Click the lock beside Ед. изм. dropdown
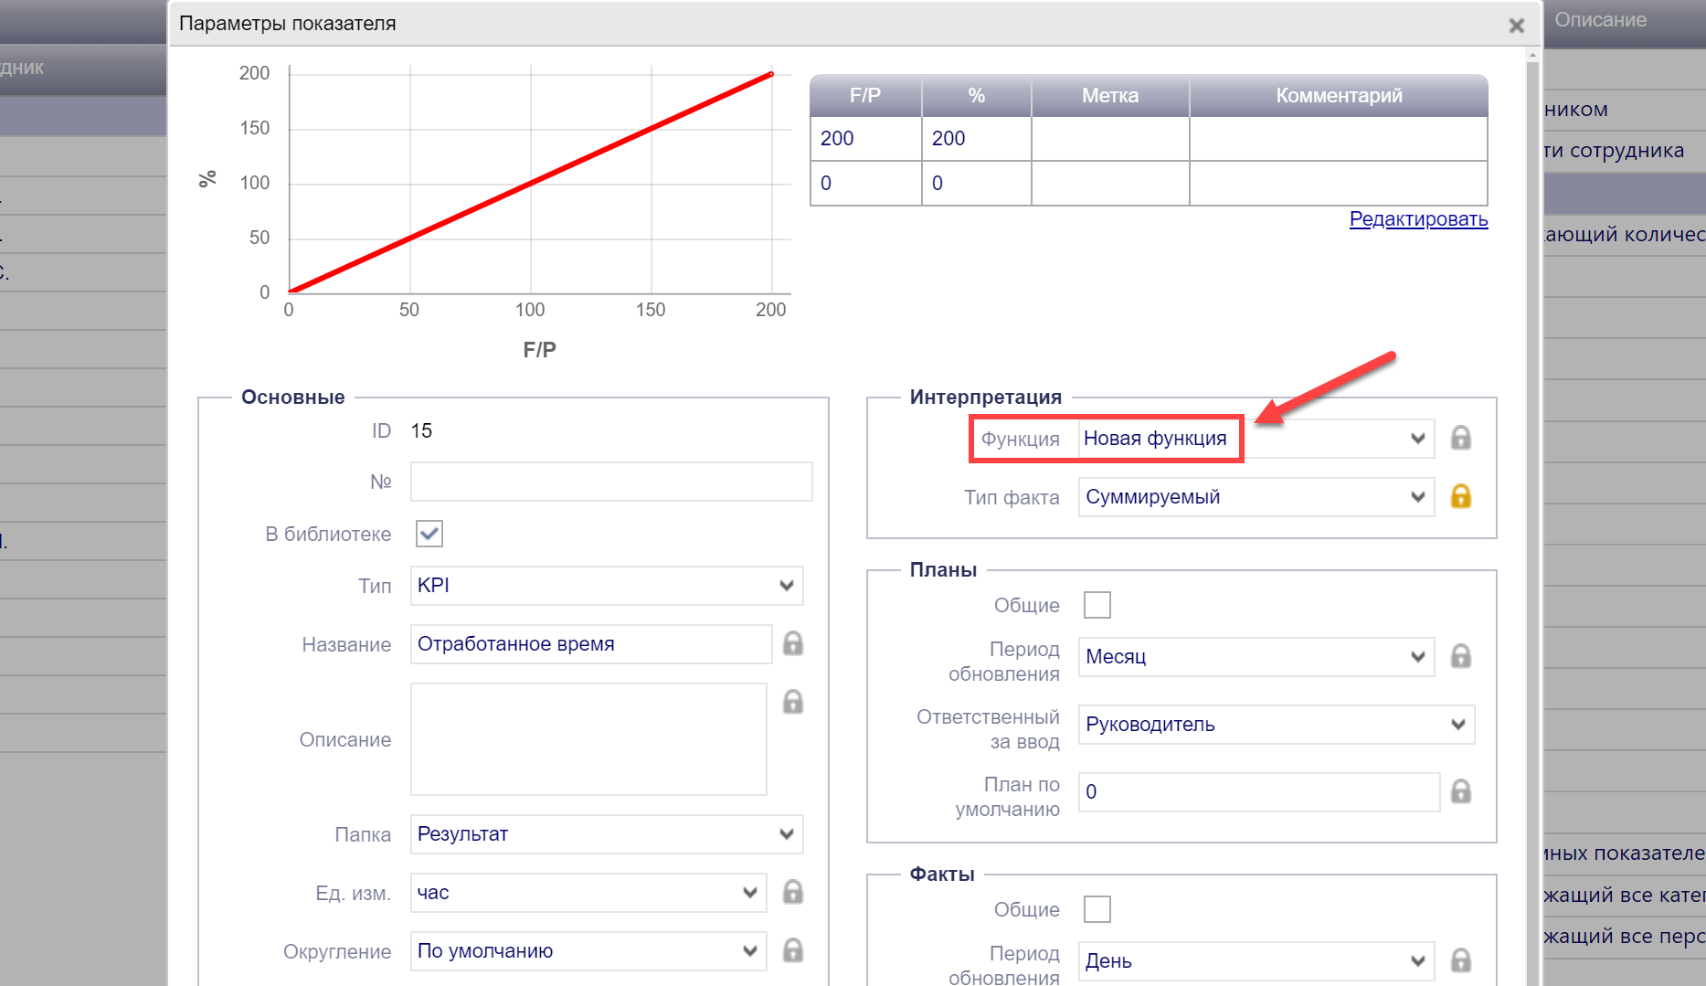The height and width of the screenshot is (986, 1706). 792,893
